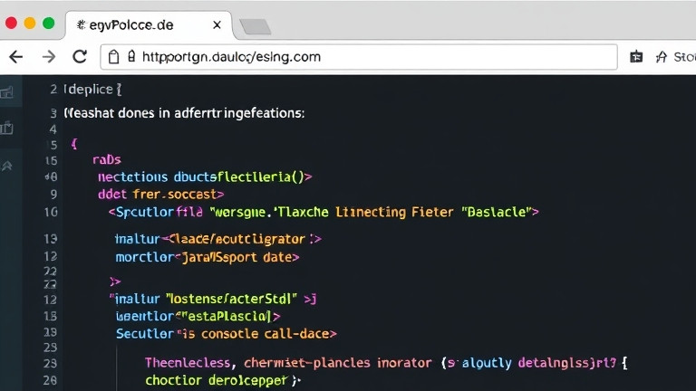Click the text 'raDs' on line 15
The height and width of the screenshot is (391, 696).
point(107,159)
